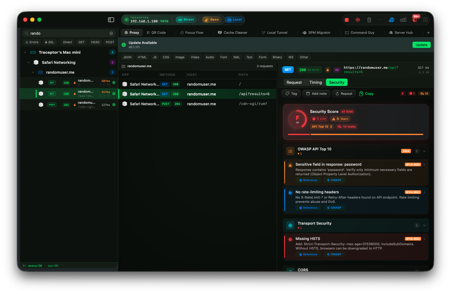Expand the 'Sensitive field in response' finding chevron
Image resolution: width=451 pixels, height=294 pixels.
tap(424, 164)
